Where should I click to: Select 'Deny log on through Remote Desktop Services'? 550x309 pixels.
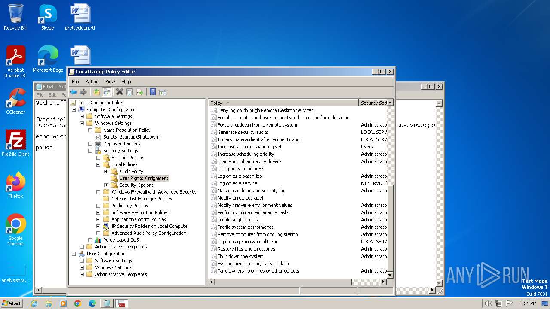[x=265, y=110]
